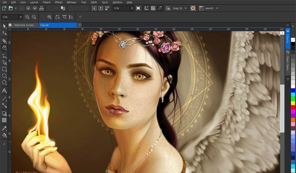Open the Snap To dropdown
Screen dimensions: 296x173
(x=185, y=8)
